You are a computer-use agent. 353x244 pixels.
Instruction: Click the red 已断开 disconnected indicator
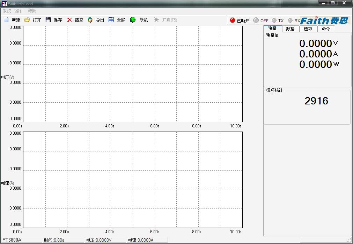click(x=233, y=21)
